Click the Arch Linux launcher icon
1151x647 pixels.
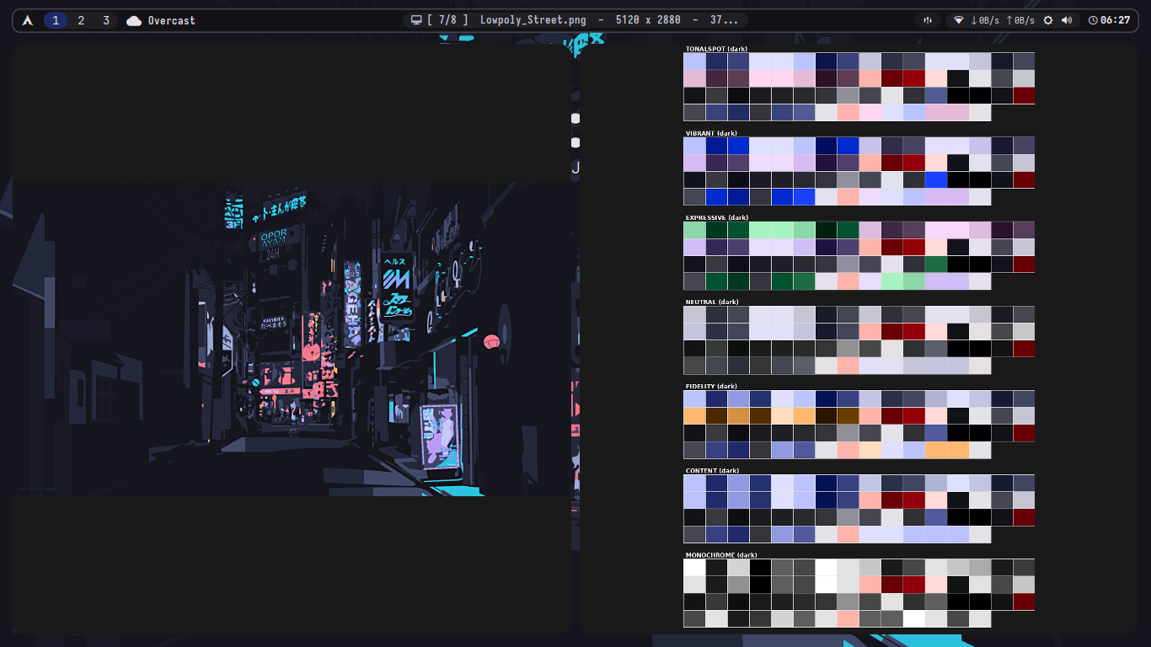point(28,19)
